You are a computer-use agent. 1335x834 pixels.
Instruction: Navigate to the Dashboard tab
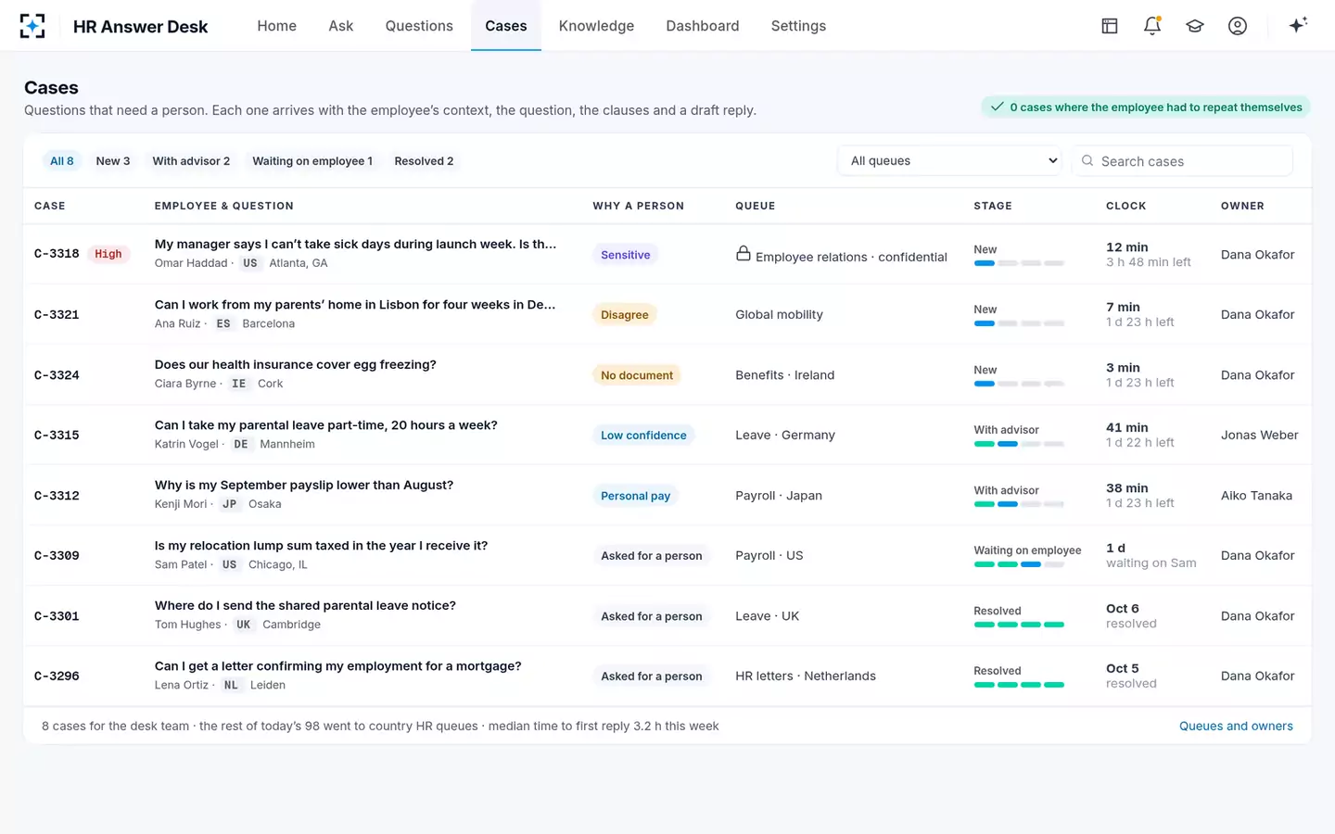703,26
